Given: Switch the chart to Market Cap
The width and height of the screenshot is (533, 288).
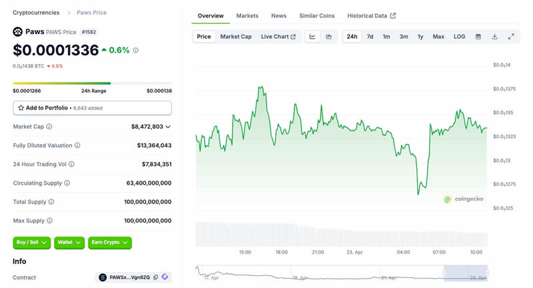Looking at the screenshot, I should 236,37.
